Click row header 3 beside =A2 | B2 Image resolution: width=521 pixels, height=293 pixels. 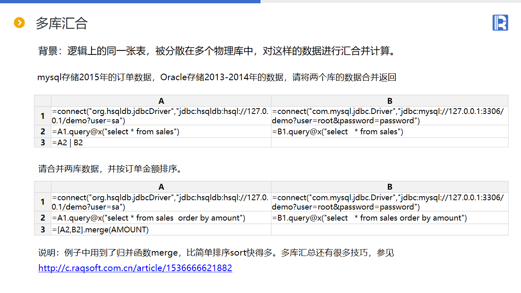pyautogui.click(x=43, y=143)
